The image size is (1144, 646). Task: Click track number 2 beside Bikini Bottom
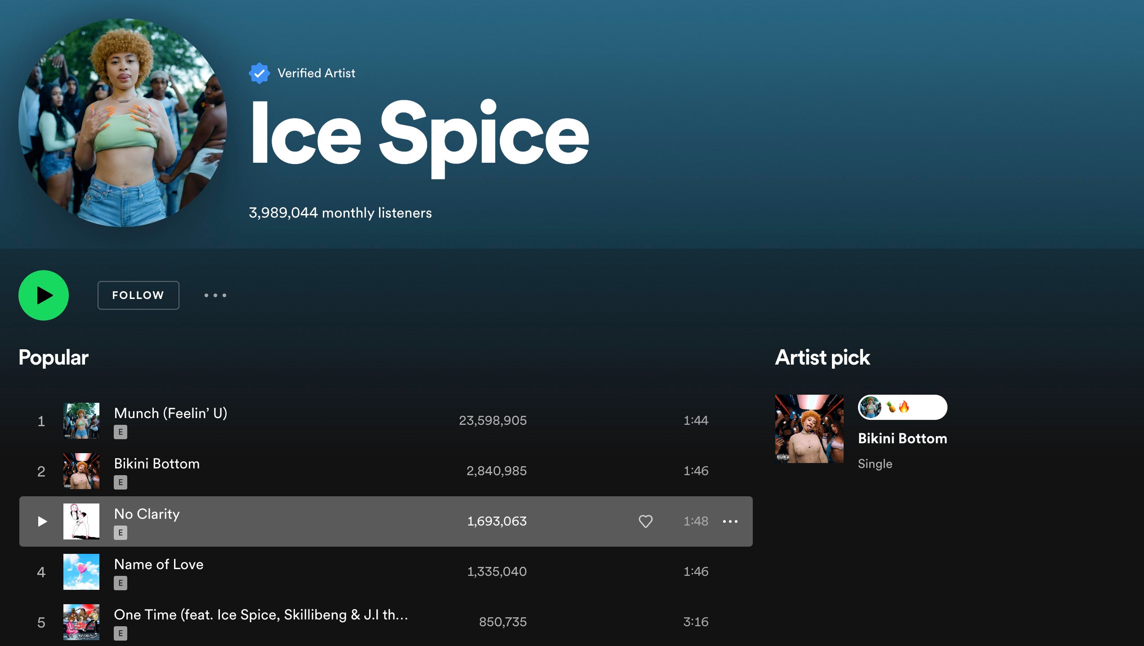pos(41,471)
